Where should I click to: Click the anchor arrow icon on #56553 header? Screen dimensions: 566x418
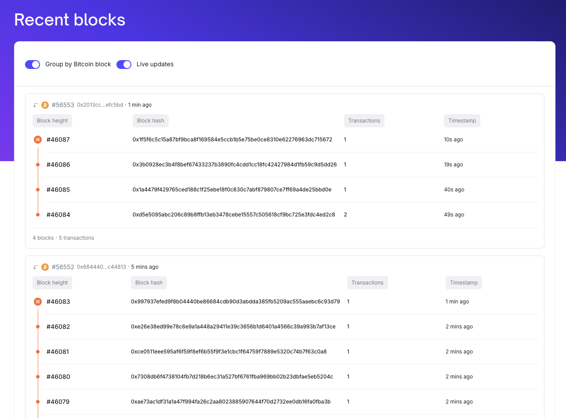35,105
